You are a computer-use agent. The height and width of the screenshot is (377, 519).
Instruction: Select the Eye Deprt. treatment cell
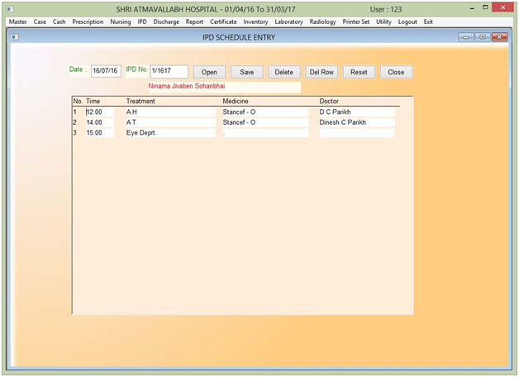coord(169,132)
